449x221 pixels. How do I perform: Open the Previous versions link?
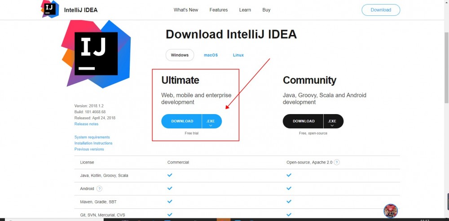pyautogui.click(x=89, y=149)
